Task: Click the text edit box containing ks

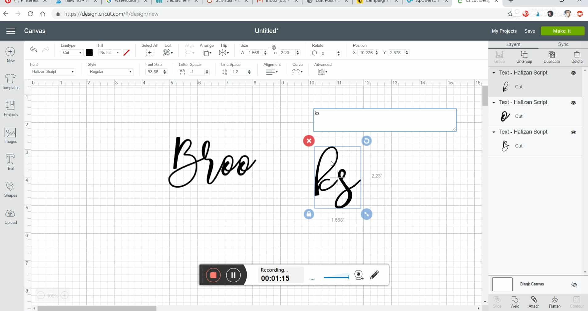Action: click(385, 120)
